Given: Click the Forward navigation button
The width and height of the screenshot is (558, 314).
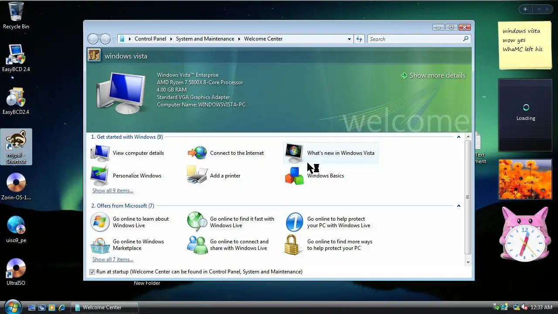Looking at the screenshot, I should point(105,39).
